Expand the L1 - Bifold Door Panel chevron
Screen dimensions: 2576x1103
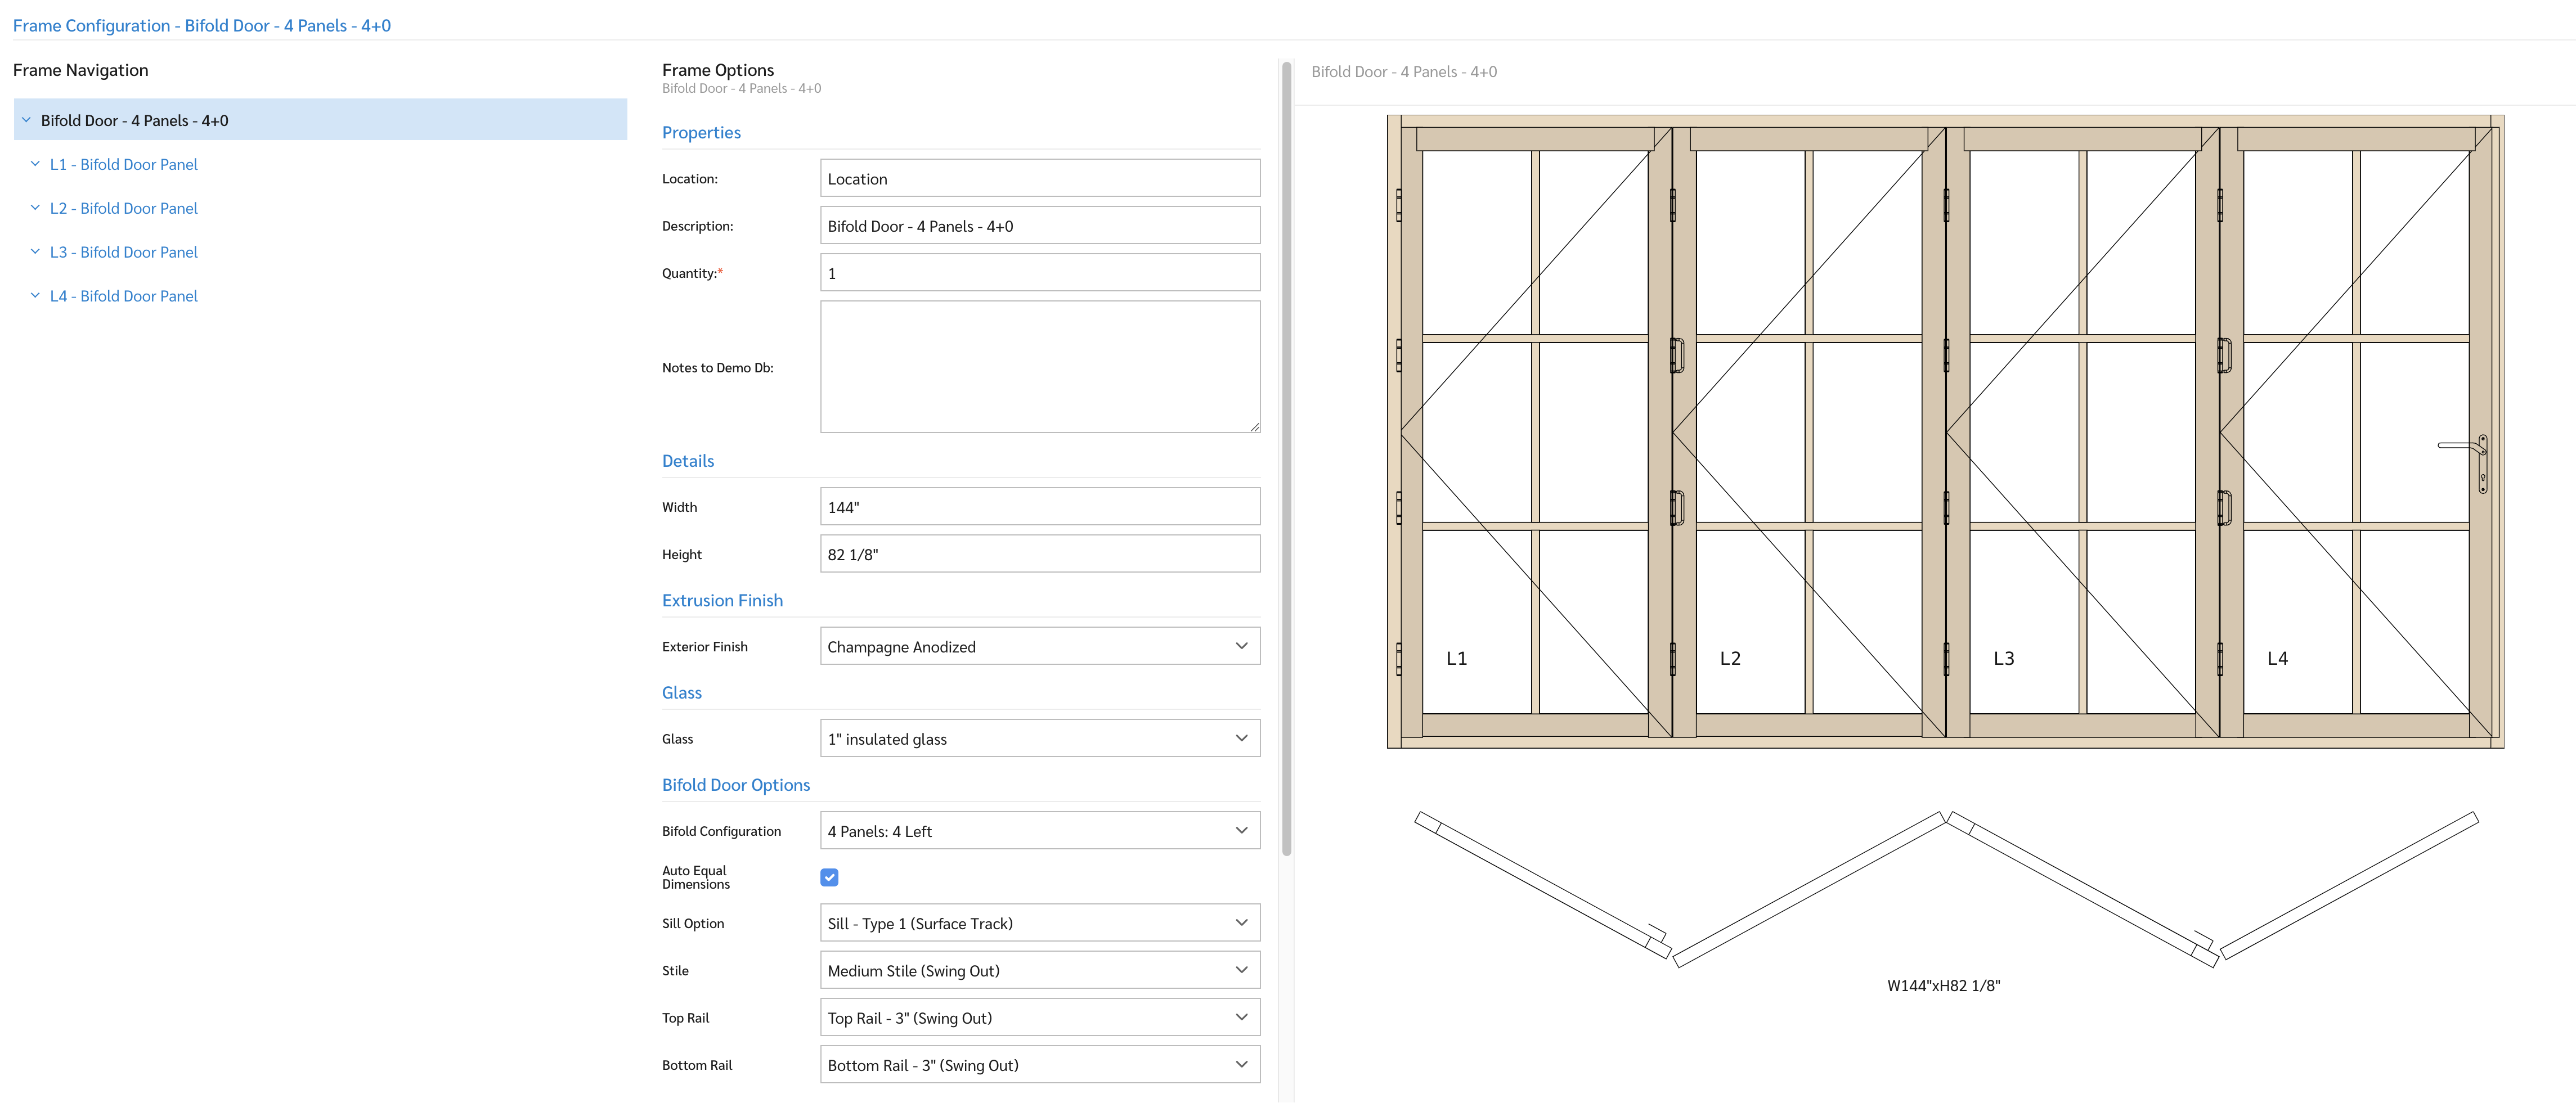click(35, 164)
